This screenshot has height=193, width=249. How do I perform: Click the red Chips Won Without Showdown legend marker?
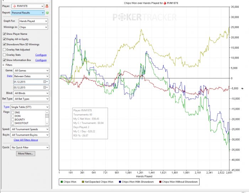coord(160,182)
